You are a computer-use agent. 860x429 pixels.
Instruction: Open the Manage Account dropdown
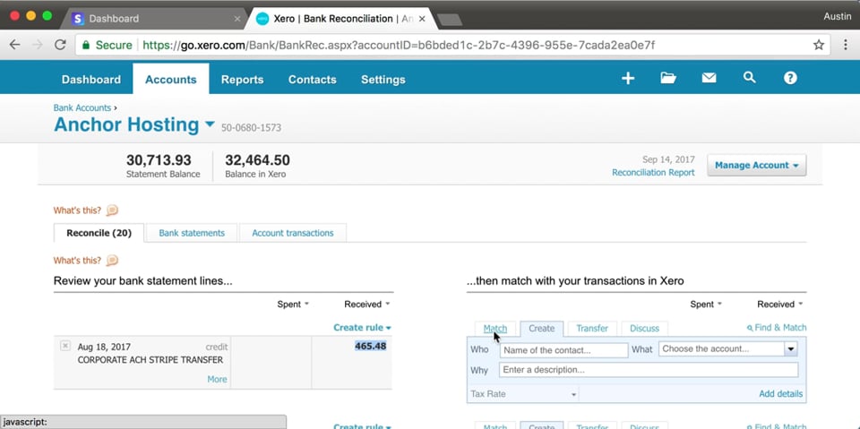[756, 165]
